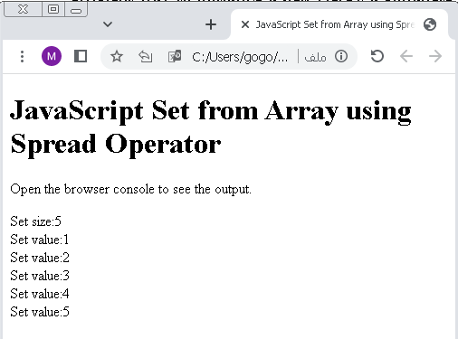Viewport: 458px width, 339px height.
Task: Select the JavaScript Set from Array tab
Action: click(x=339, y=24)
